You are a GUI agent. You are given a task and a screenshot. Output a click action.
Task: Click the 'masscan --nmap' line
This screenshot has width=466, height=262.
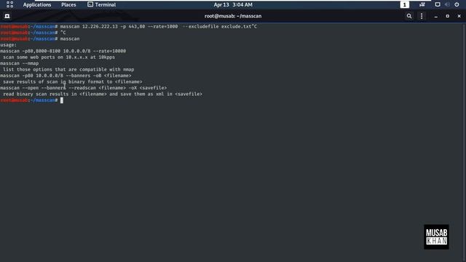click(20, 63)
